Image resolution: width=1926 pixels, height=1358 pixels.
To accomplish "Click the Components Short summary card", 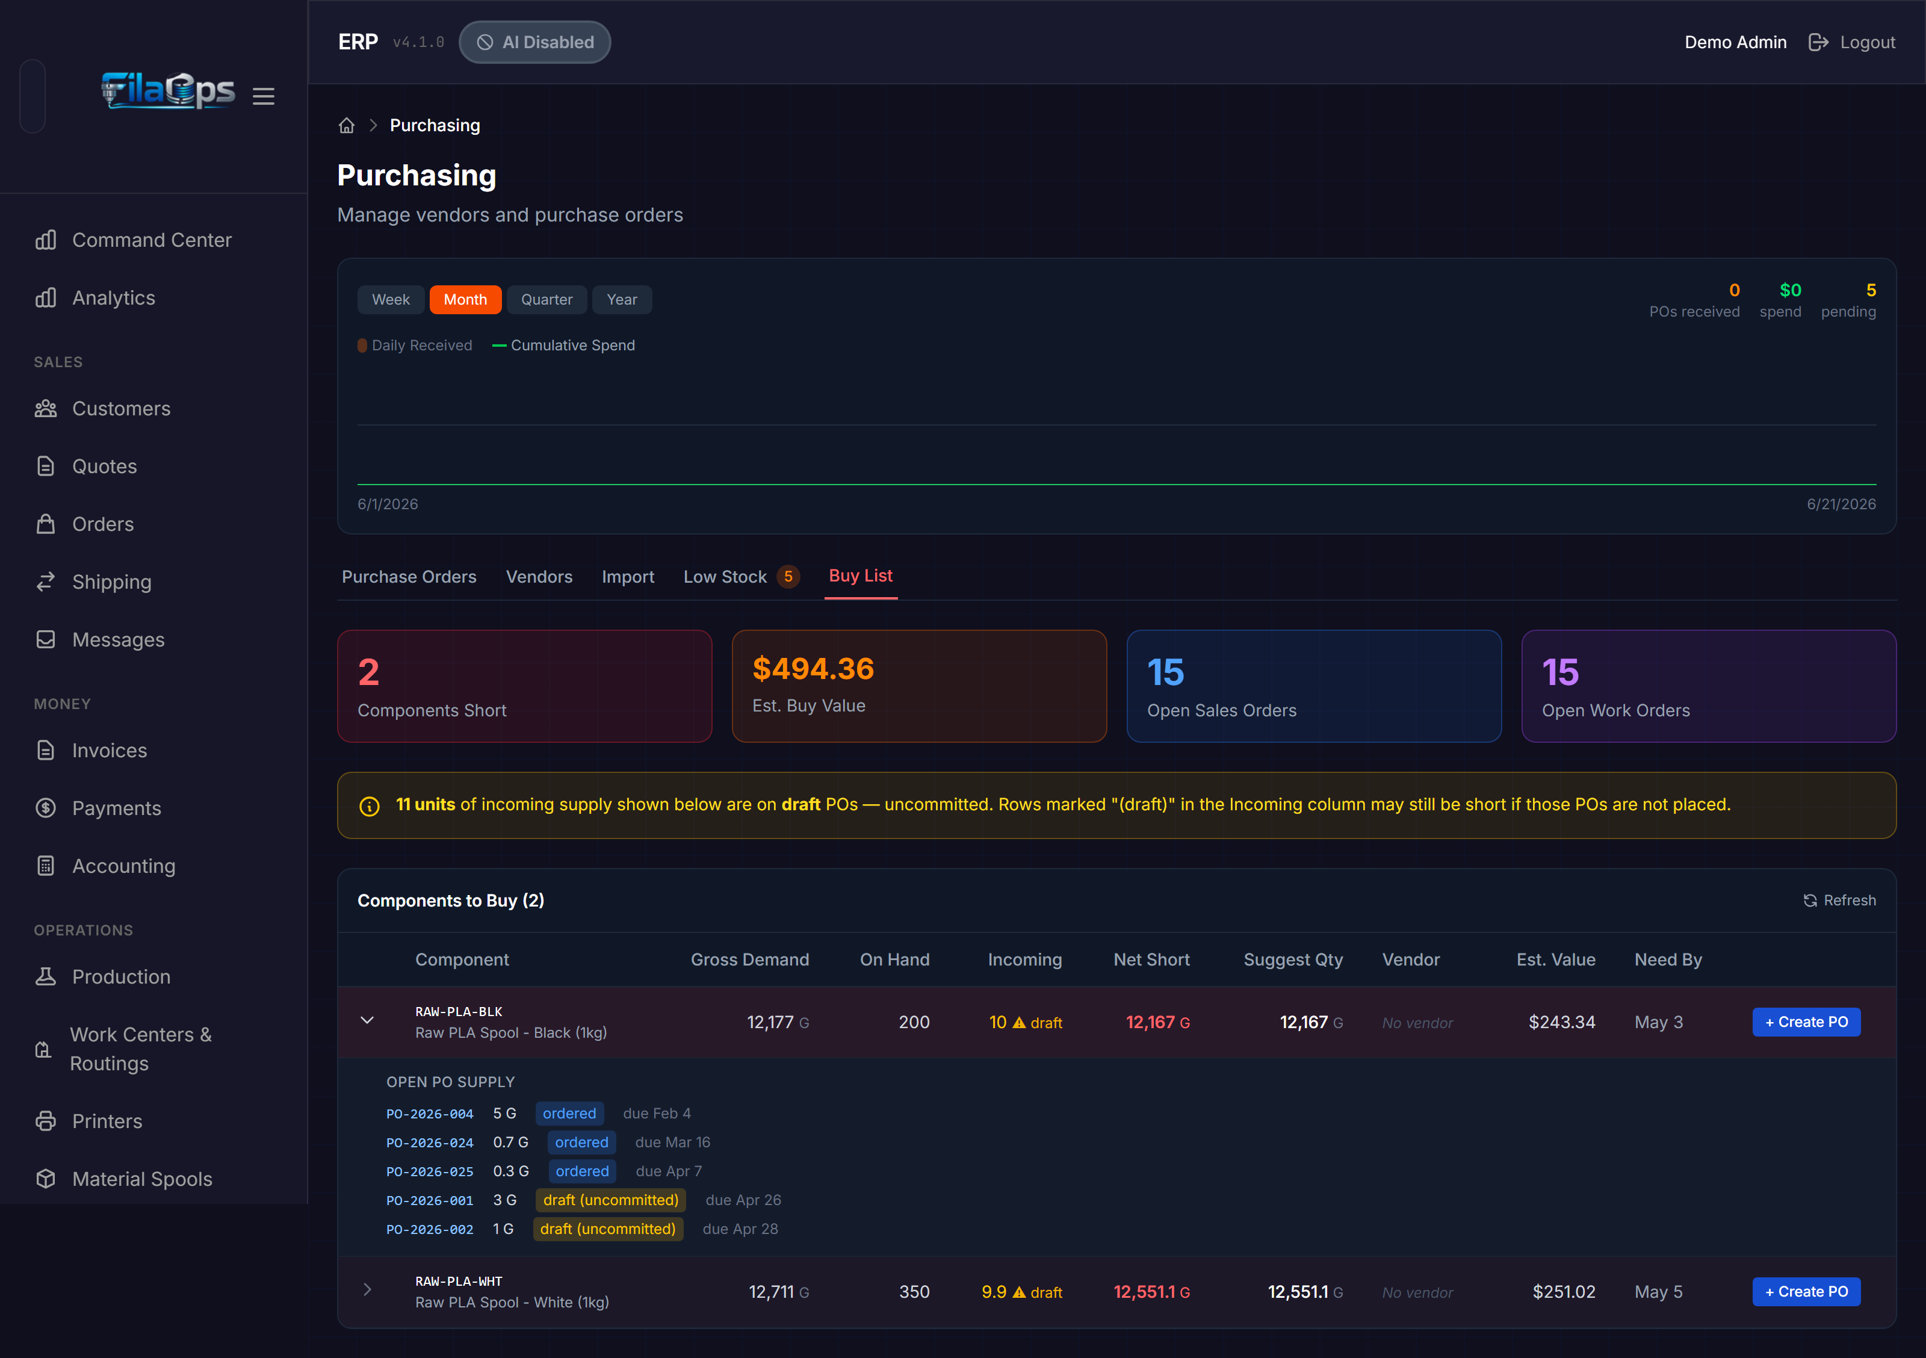I will tap(524, 687).
